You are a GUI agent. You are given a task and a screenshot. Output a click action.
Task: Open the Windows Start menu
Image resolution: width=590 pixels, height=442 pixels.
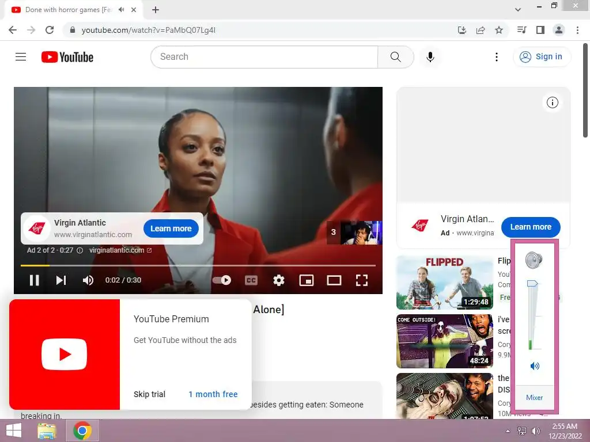click(x=14, y=430)
